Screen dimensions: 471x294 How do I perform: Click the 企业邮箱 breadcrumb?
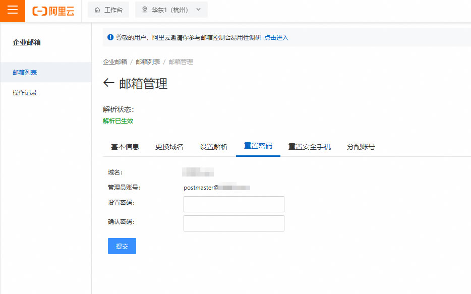pyautogui.click(x=115, y=62)
